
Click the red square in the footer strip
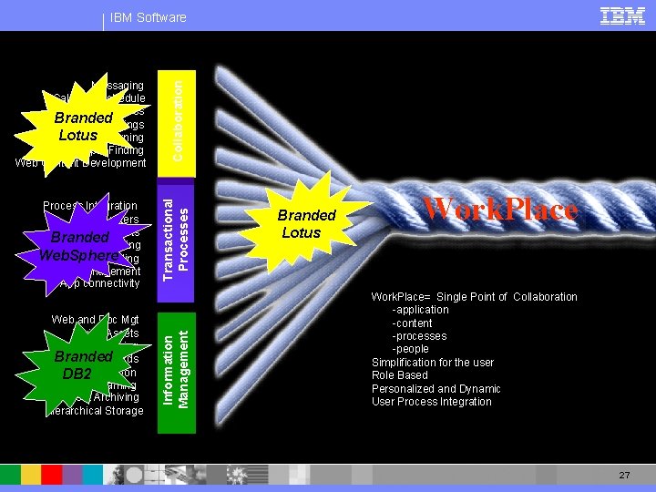51,475
